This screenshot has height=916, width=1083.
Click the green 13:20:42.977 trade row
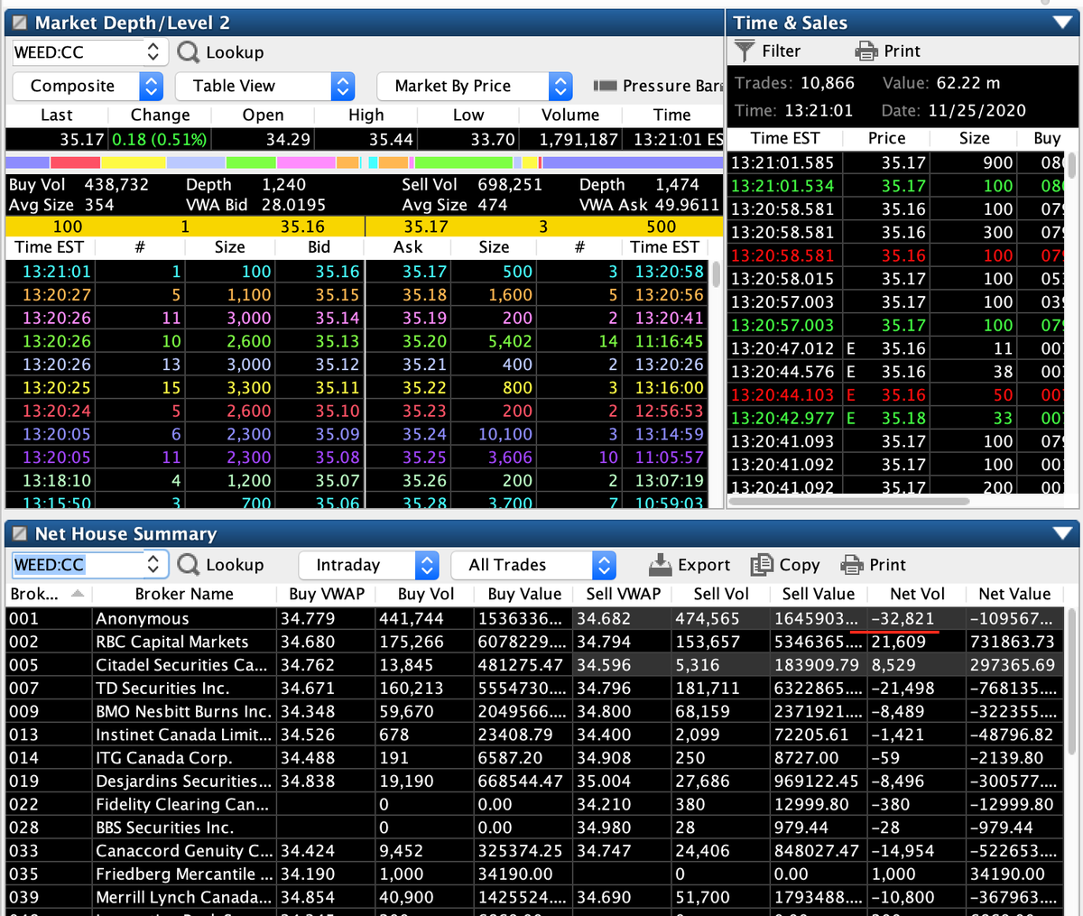(x=896, y=418)
